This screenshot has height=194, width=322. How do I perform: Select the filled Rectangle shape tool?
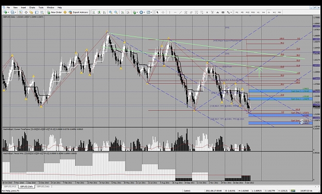223,12
